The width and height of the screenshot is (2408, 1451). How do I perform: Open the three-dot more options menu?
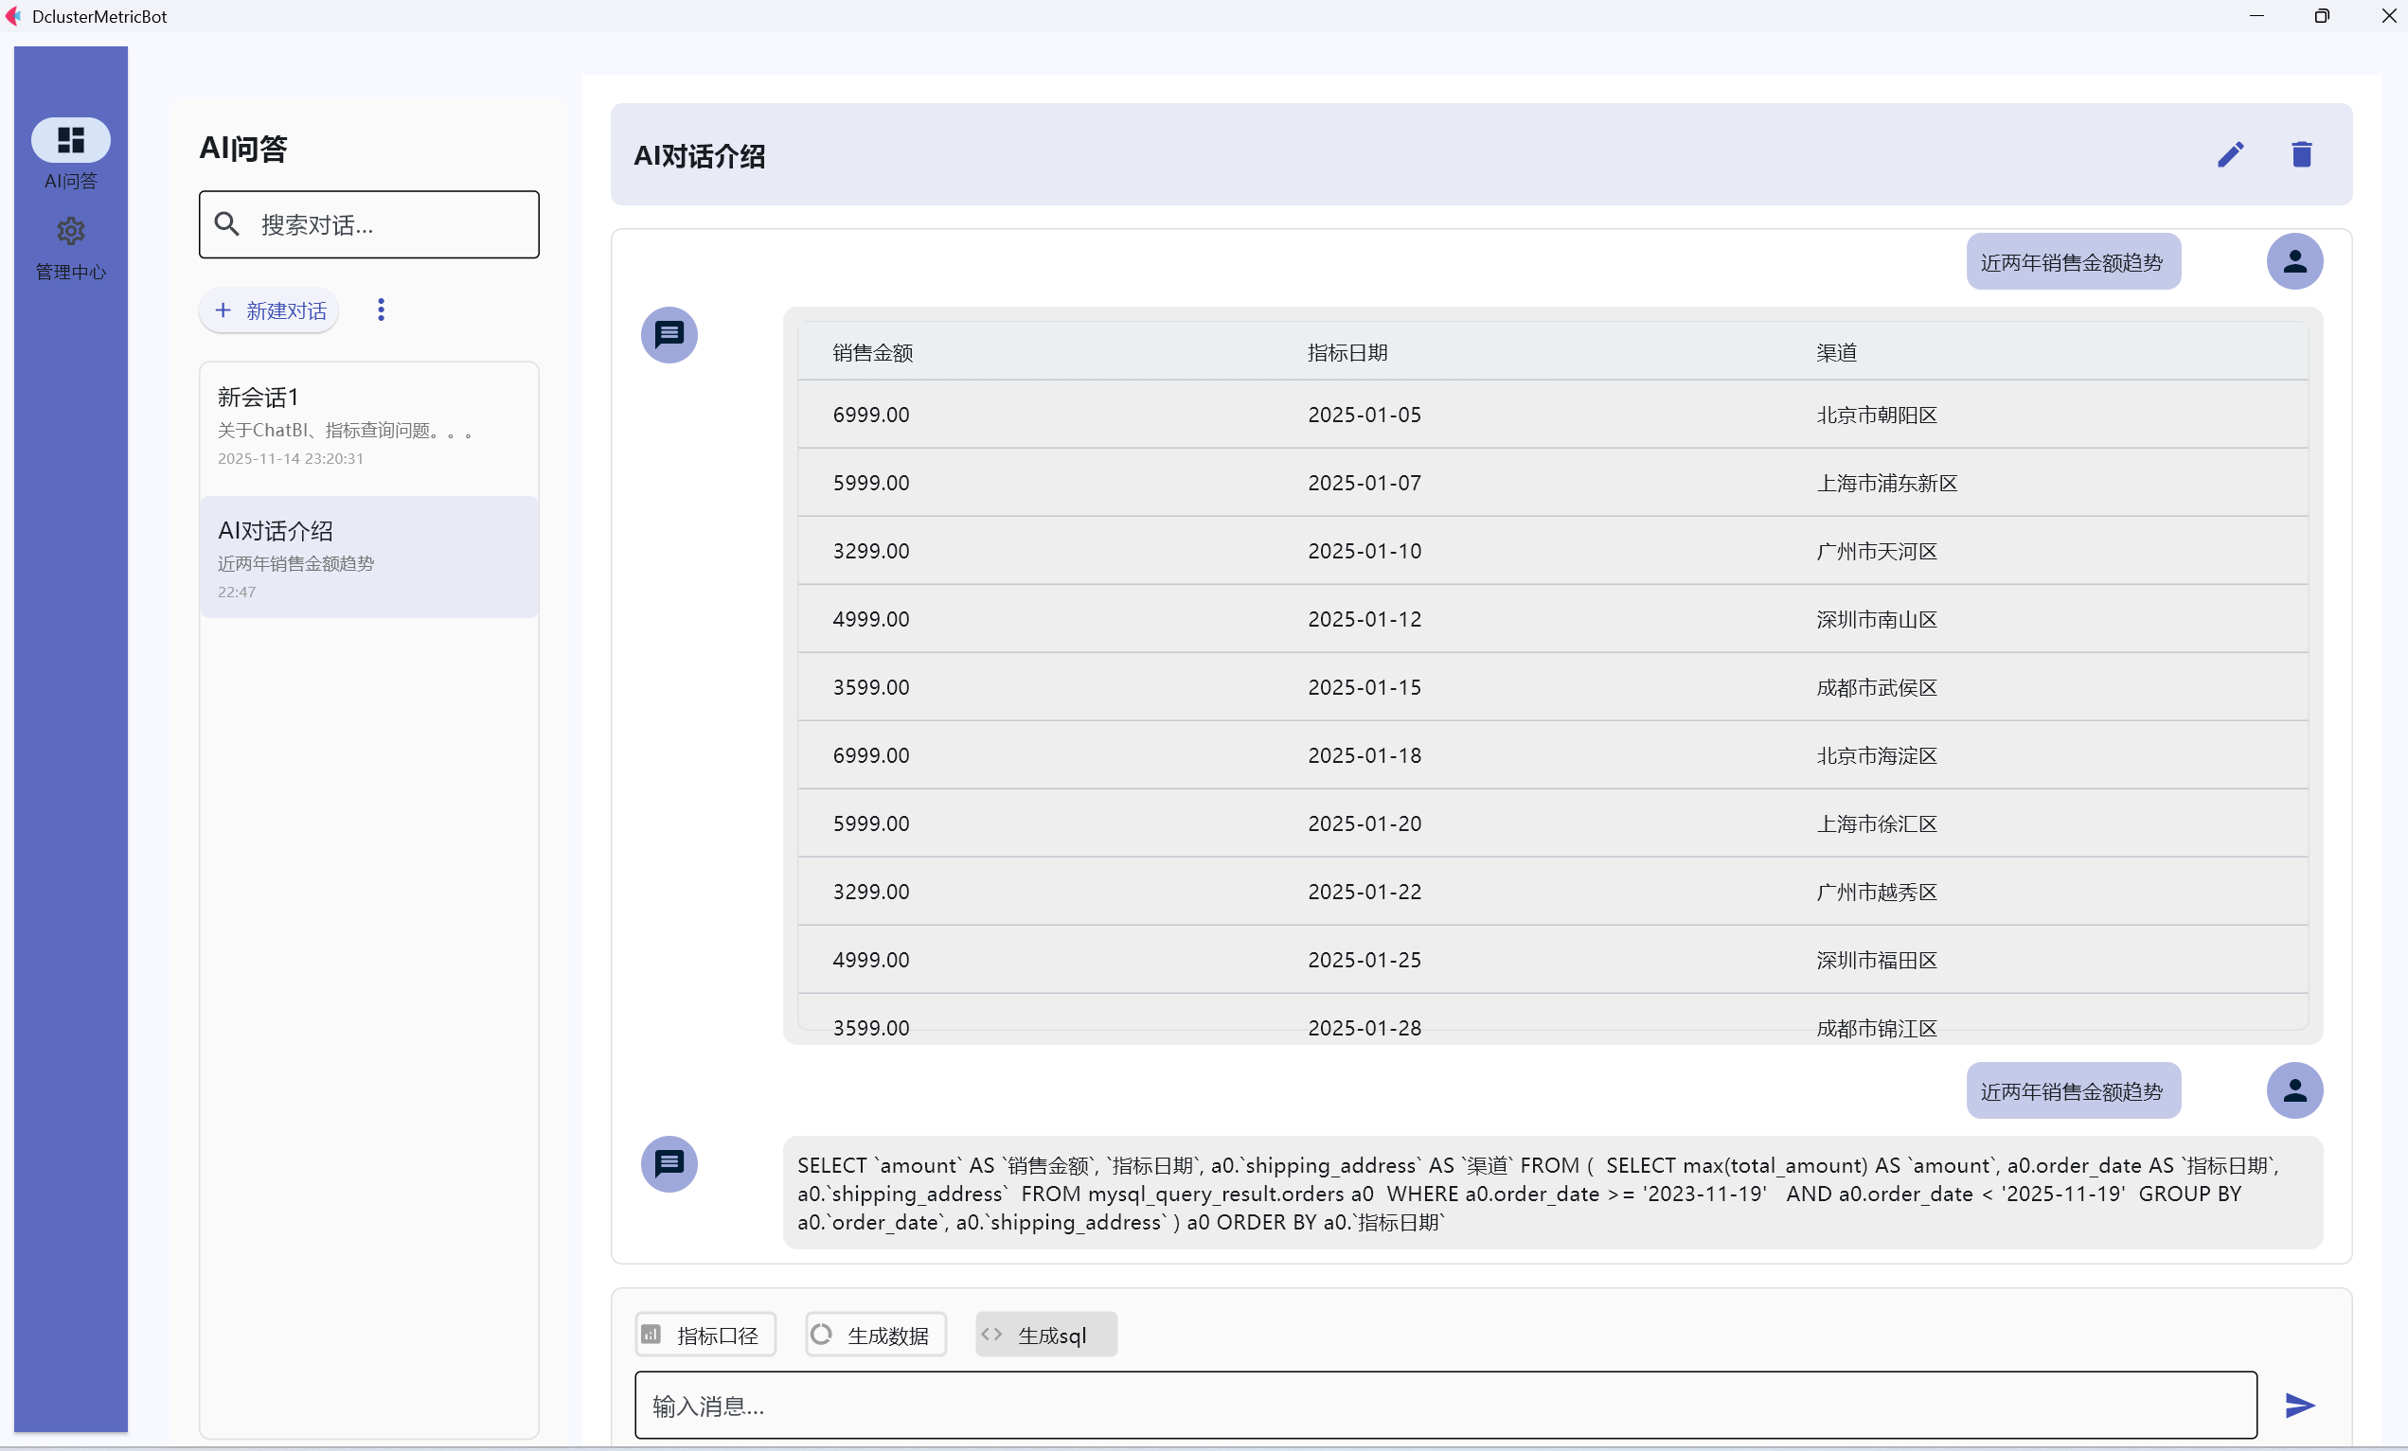[x=382, y=310]
